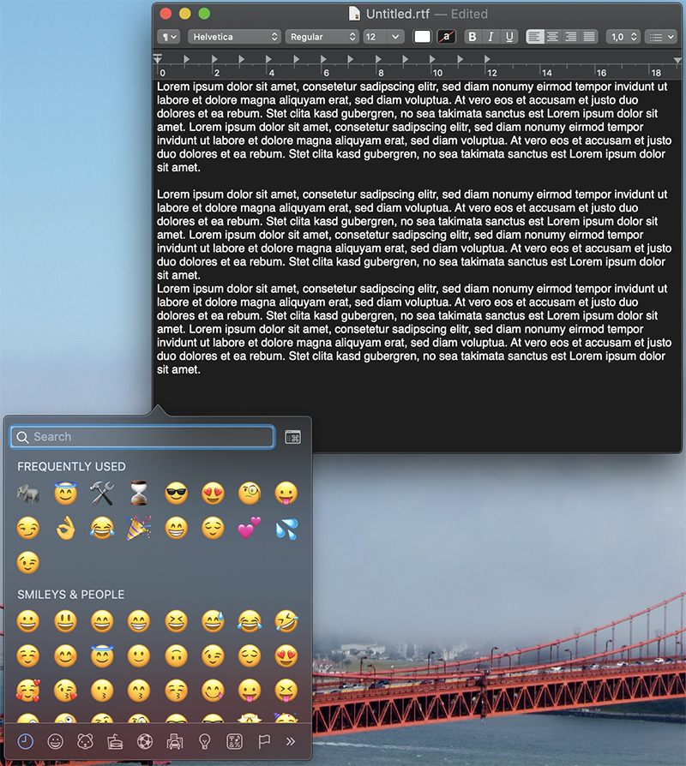Toggle bold formatting

472,37
